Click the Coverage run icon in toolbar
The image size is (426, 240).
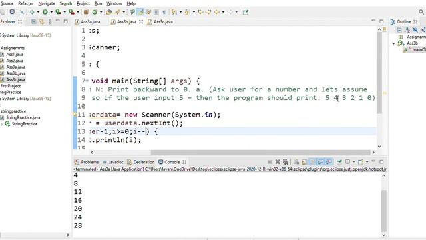[58, 12]
